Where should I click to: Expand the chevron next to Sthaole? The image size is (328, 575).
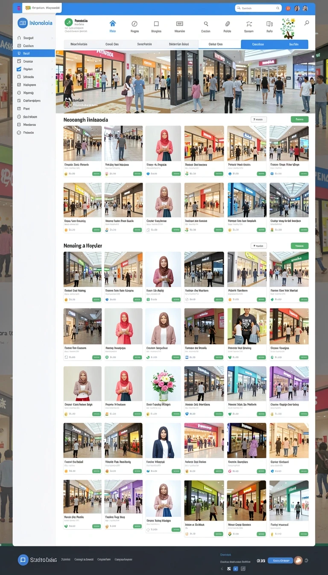coord(52,77)
